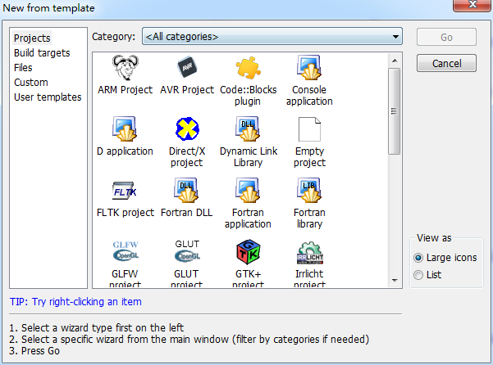Select the GLFW OpenGL project icon
This screenshot has width=493, height=365.
pyautogui.click(x=126, y=251)
